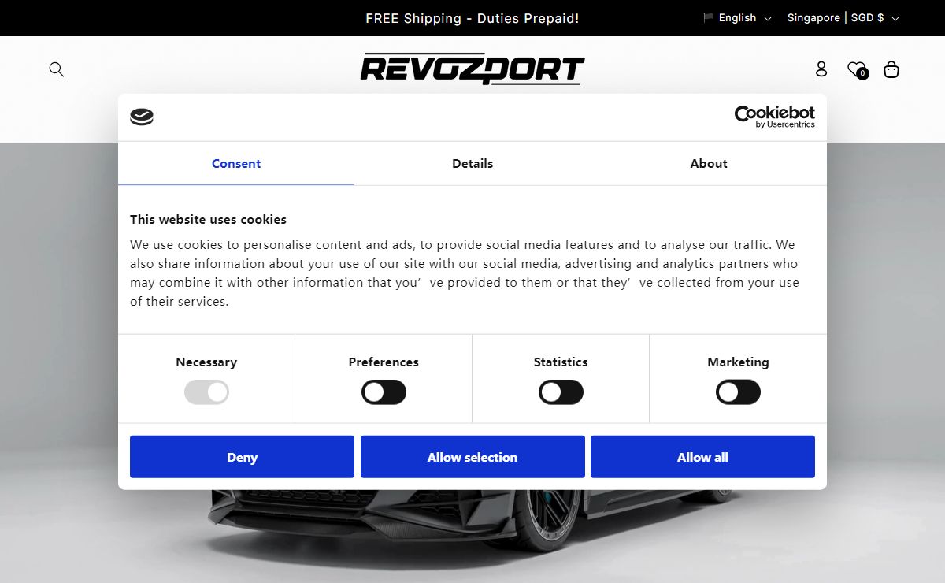The image size is (945, 583).
Task: Select the Consent tab
Action: 236,164
